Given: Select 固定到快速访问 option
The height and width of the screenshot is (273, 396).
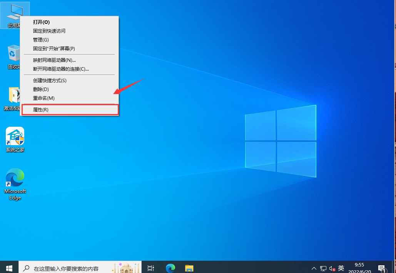Looking at the screenshot, I should (x=49, y=31).
